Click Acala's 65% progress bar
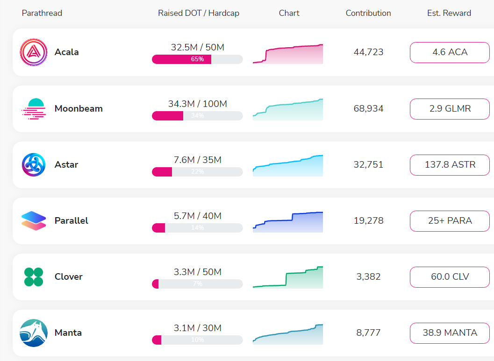Image resolution: width=494 pixels, height=361 pixels. point(197,59)
